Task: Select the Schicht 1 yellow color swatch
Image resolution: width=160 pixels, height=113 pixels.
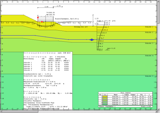Action: tap(105, 97)
